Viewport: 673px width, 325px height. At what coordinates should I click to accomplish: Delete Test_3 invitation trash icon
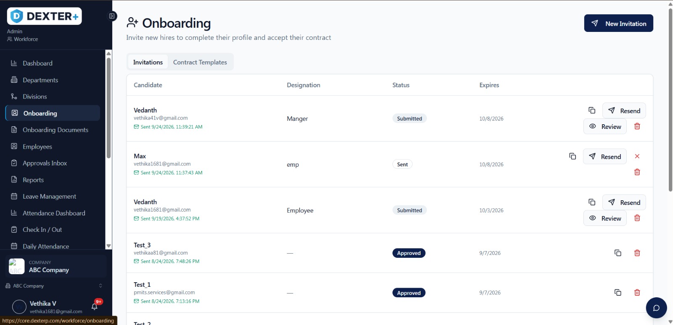coord(637,253)
